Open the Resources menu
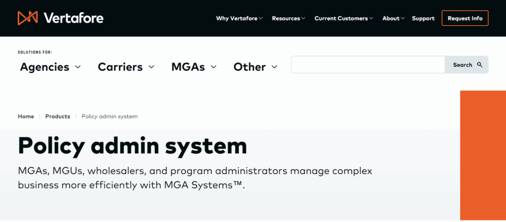The image size is (506, 222). click(286, 18)
